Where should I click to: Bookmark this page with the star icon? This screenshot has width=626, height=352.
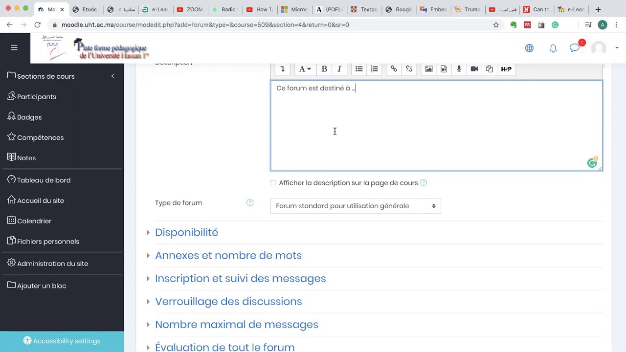pos(496,25)
